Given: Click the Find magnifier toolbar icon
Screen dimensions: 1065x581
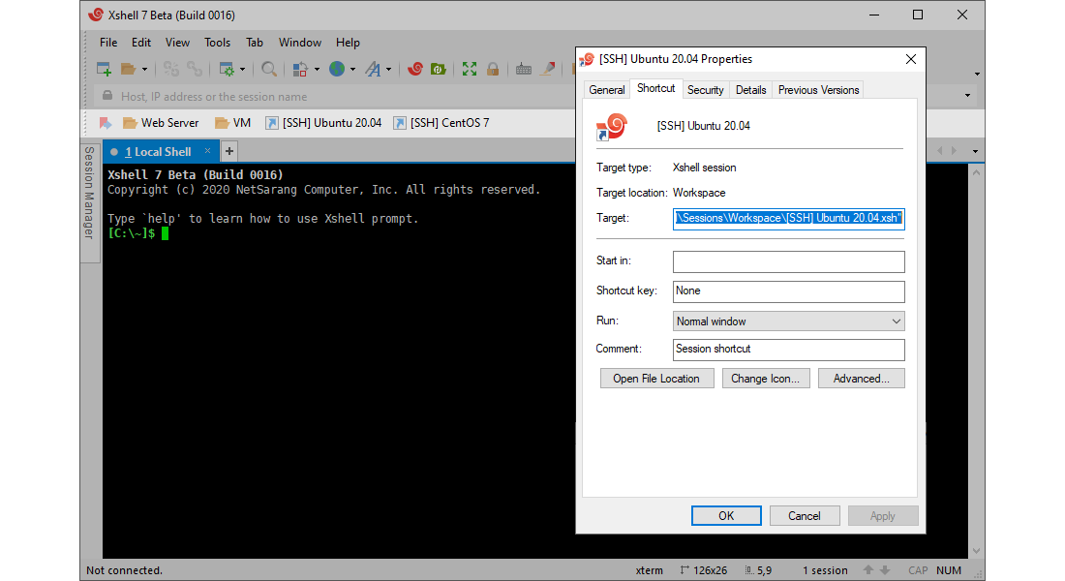Looking at the screenshot, I should pyautogui.click(x=269, y=69).
